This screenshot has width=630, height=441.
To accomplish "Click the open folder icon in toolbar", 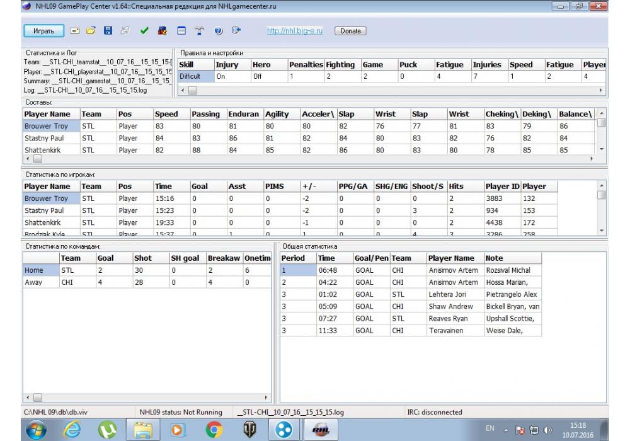I will point(91,30).
